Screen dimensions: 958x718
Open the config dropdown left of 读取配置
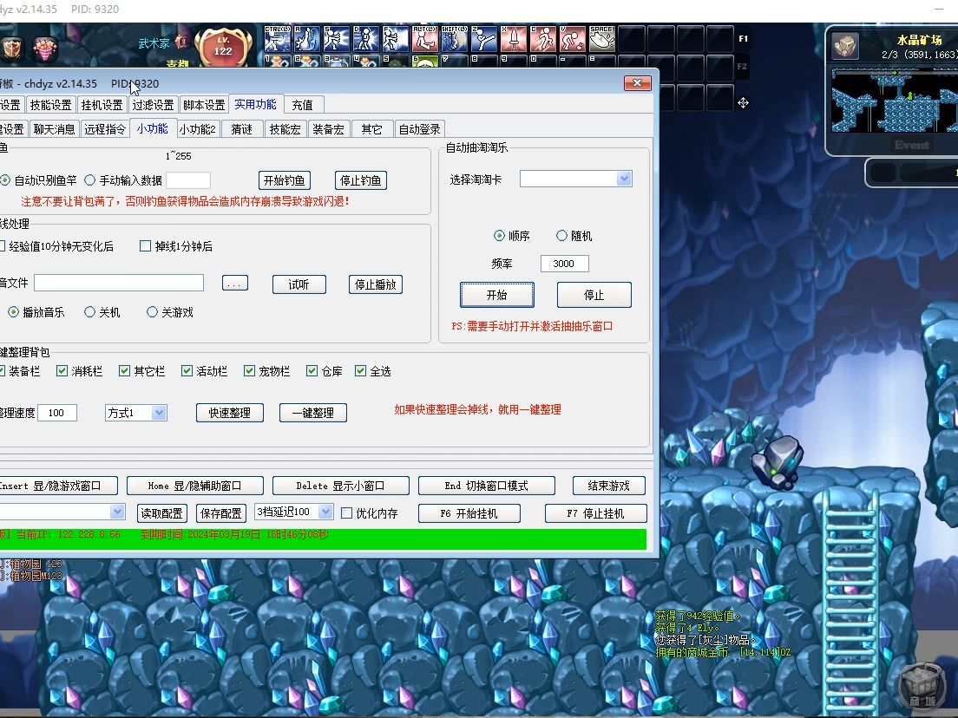click(62, 512)
